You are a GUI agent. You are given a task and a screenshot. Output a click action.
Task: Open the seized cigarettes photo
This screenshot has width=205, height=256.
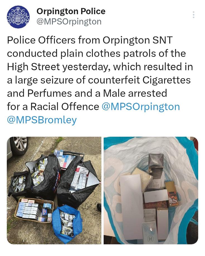pos(54,190)
